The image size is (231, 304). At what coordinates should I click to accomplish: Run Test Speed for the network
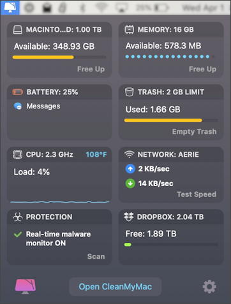[x=197, y=194]
